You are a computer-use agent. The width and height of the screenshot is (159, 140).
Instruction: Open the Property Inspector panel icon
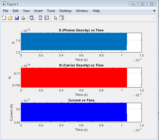(62, 18)
